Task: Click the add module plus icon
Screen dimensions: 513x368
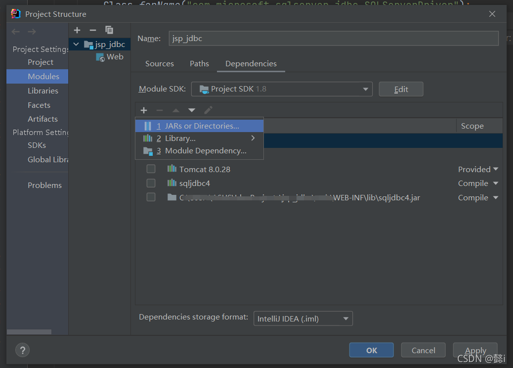Action: coord(77,30)
